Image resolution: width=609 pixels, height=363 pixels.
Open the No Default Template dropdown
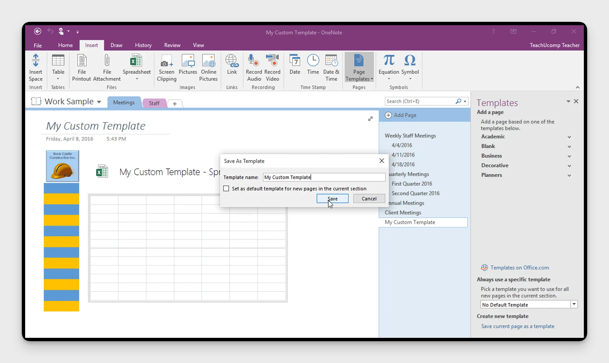pos(574,304)
